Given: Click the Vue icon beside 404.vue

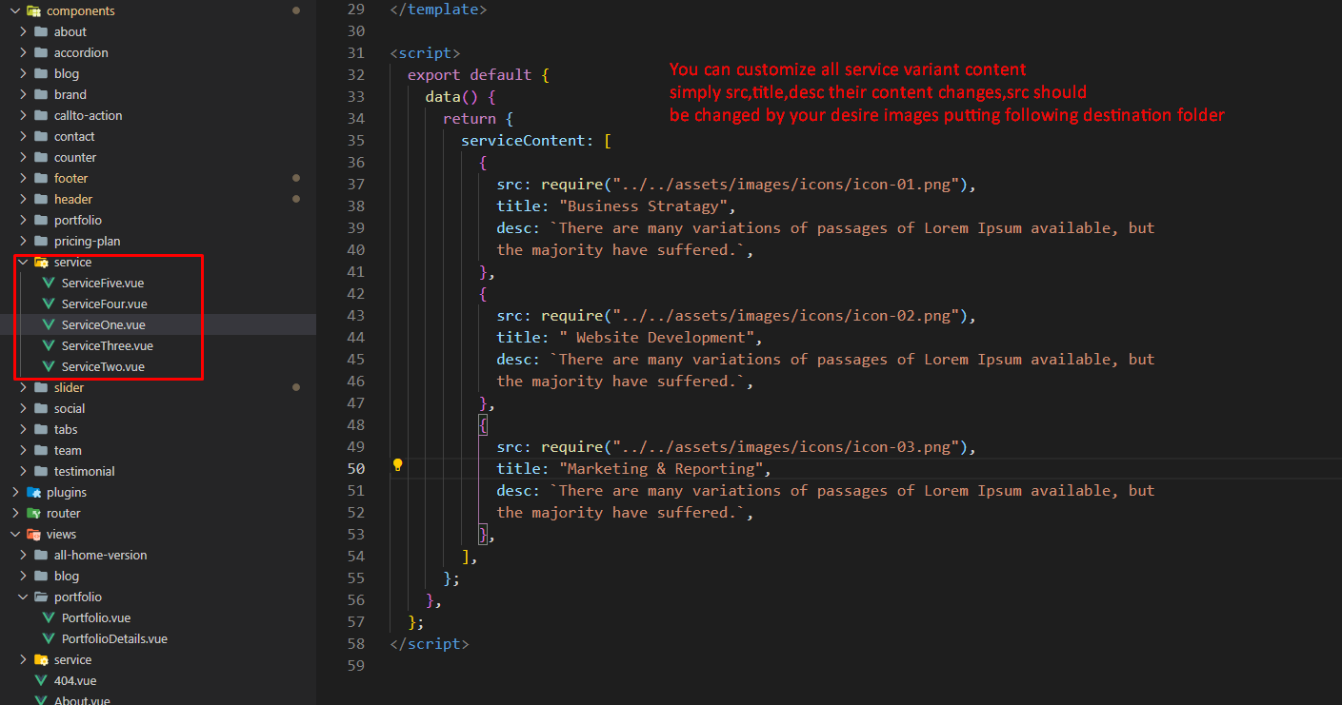Looking at the screenshot, I should pos(41,680).
